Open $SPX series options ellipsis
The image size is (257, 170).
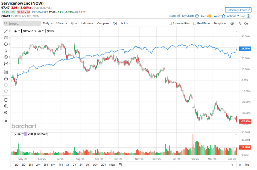point(43,31)
